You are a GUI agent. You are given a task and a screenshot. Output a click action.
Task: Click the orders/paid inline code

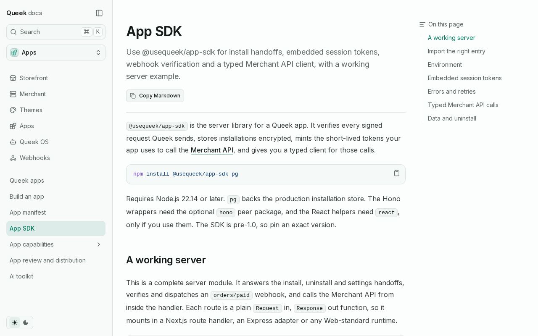[232, 295]
